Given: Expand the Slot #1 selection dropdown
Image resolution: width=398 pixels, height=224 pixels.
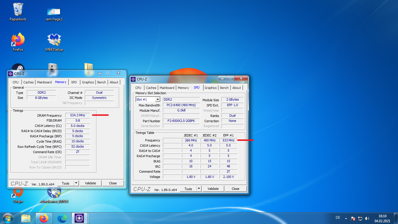Looking at the screenshot, I should click(x=157, y=99).
